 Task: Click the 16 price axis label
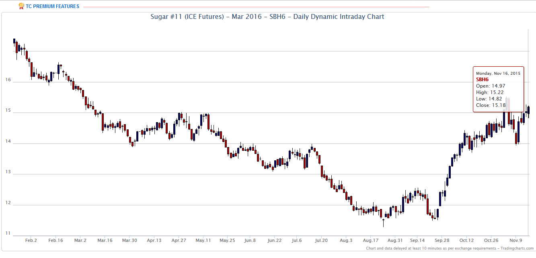[x=8, y=80]
